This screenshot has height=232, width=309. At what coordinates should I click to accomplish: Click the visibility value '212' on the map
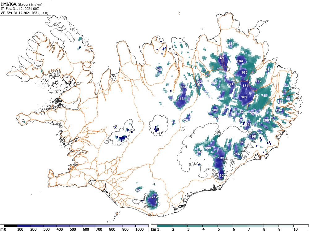click(154, 197)
